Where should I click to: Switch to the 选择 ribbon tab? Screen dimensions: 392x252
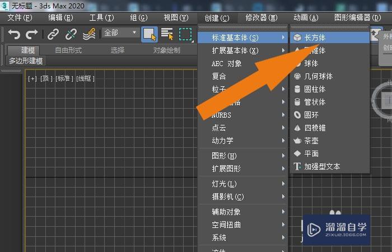click(118, 50)
